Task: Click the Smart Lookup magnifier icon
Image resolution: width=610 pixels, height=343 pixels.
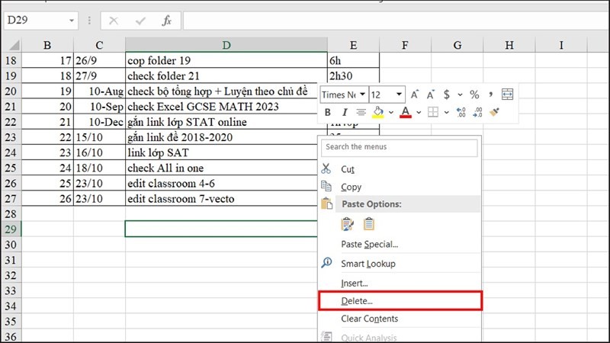Action: tap(326, 263)
